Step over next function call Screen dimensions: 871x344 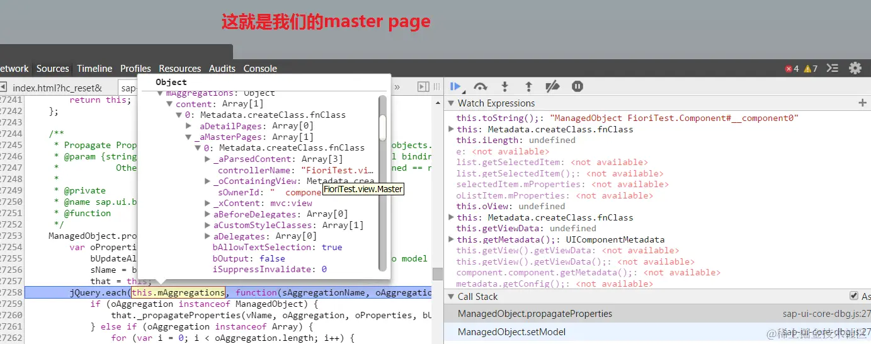point(481,87)
